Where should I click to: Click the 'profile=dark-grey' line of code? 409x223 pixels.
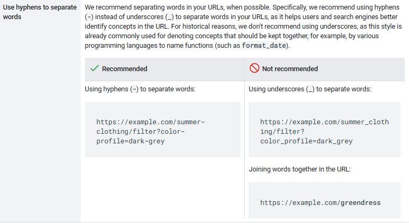(x=131, y=141)
